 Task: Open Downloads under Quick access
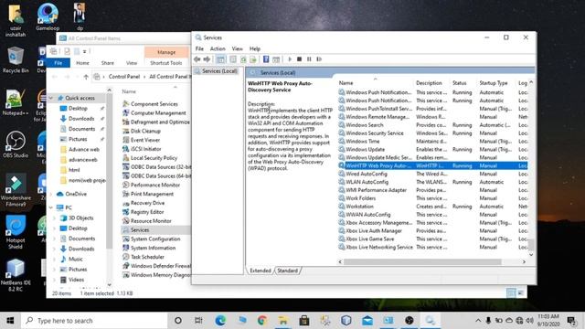click(x=81, y=119)
